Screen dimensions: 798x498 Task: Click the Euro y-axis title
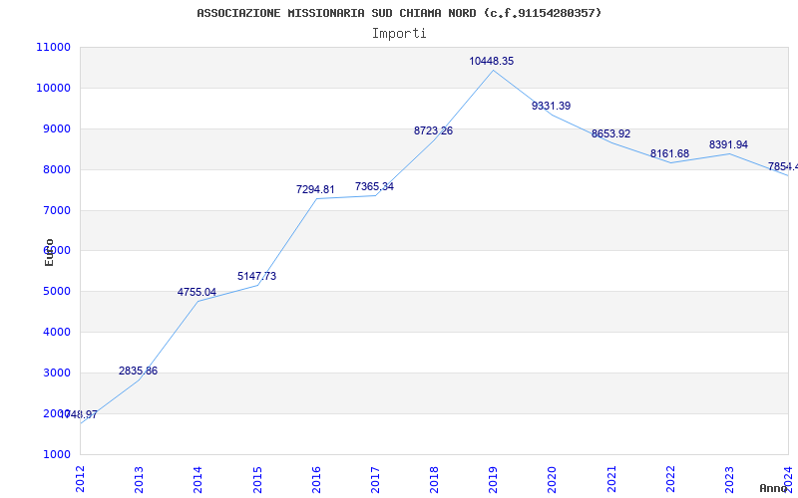click(x=49, y=252)
